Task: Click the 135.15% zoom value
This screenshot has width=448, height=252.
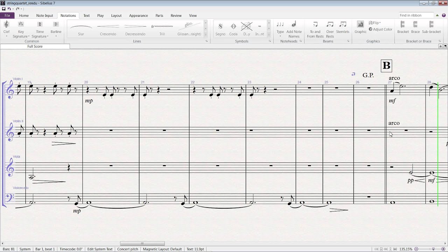Action: click(x=406, y=249)
